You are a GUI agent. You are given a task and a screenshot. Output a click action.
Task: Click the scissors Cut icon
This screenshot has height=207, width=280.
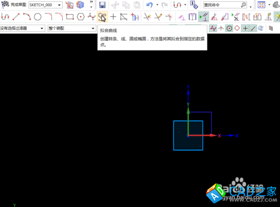click(115, 5)
